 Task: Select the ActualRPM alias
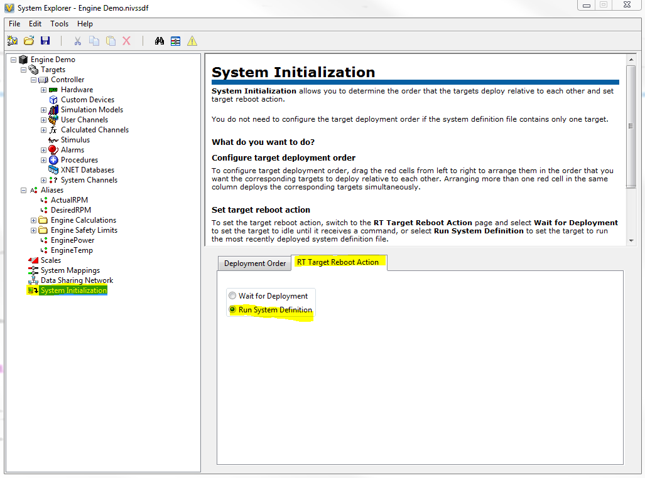pyautogui.click(x=69, y=200)
